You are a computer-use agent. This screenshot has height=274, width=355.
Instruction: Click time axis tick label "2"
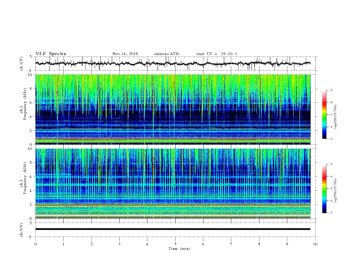(x=91, y=244)
